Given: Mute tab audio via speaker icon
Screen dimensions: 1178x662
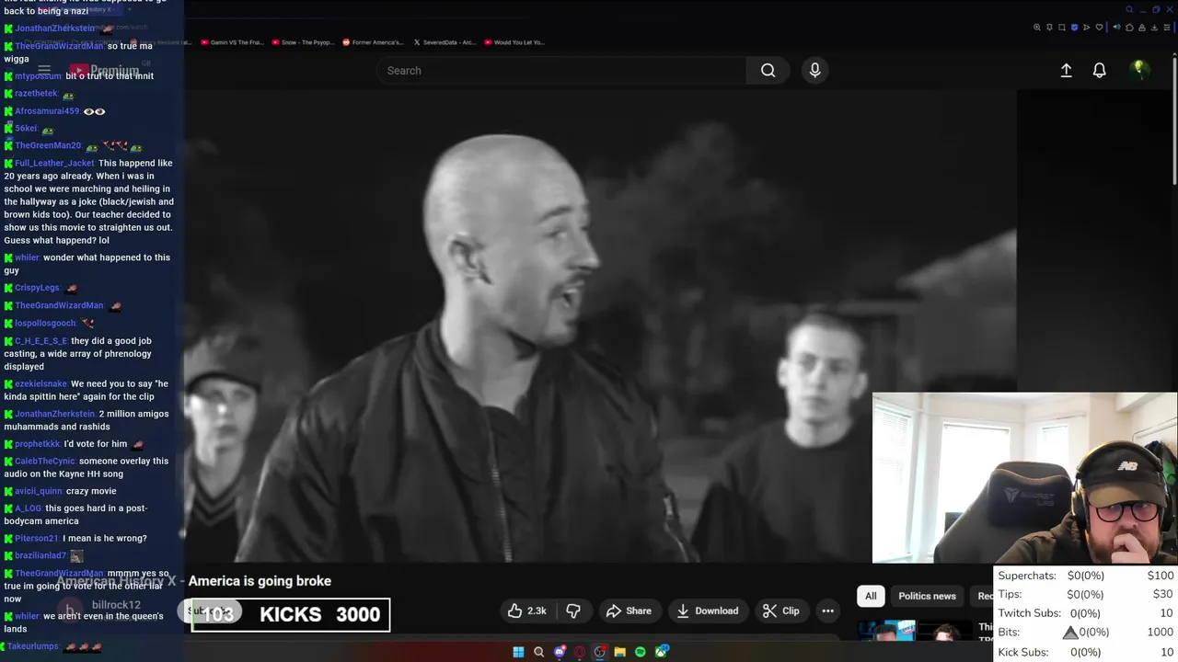Looking at the screenshot, I should 1117,27.
